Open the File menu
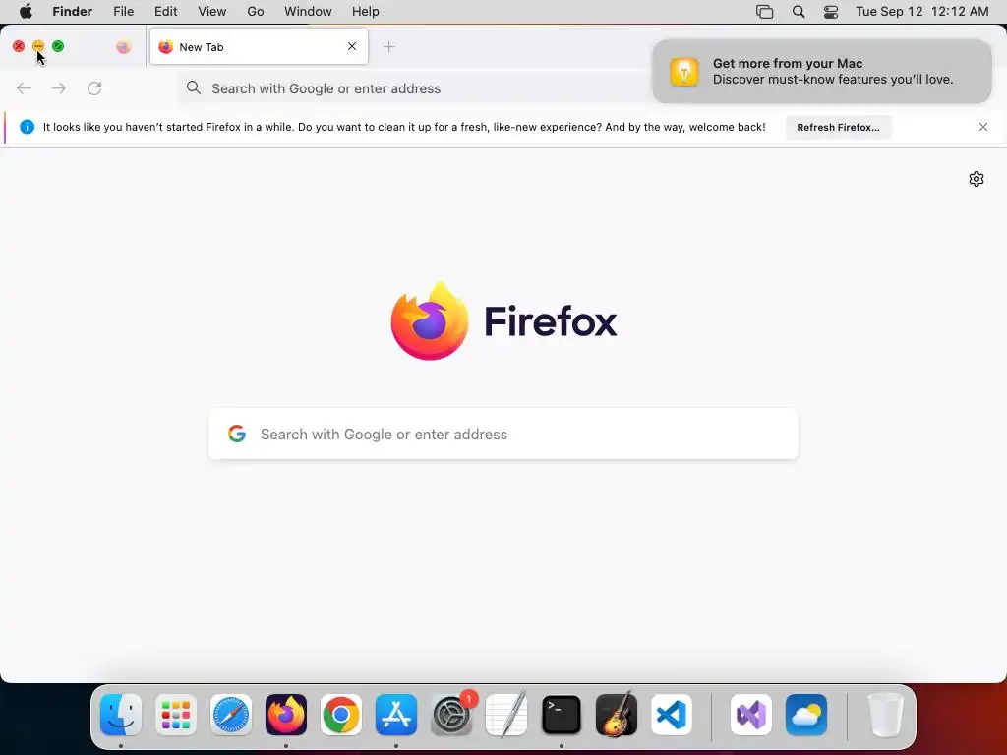 coord(123,12)
